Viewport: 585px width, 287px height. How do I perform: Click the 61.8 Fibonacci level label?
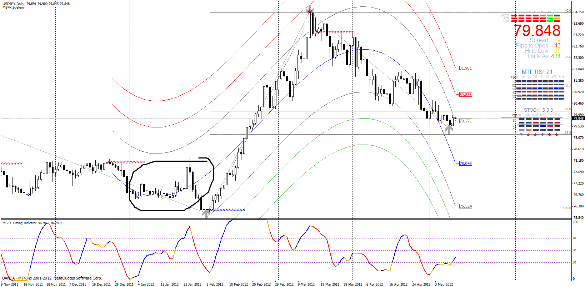pos(568,132)
